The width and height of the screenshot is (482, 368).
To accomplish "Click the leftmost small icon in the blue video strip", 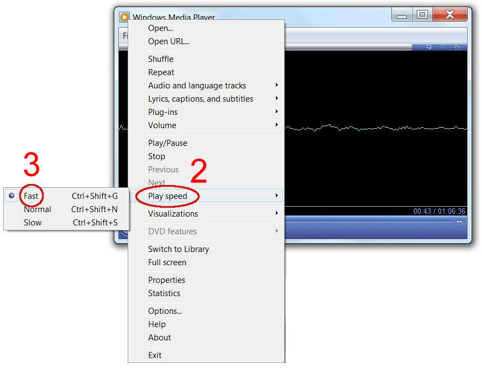I will point(429,48).
